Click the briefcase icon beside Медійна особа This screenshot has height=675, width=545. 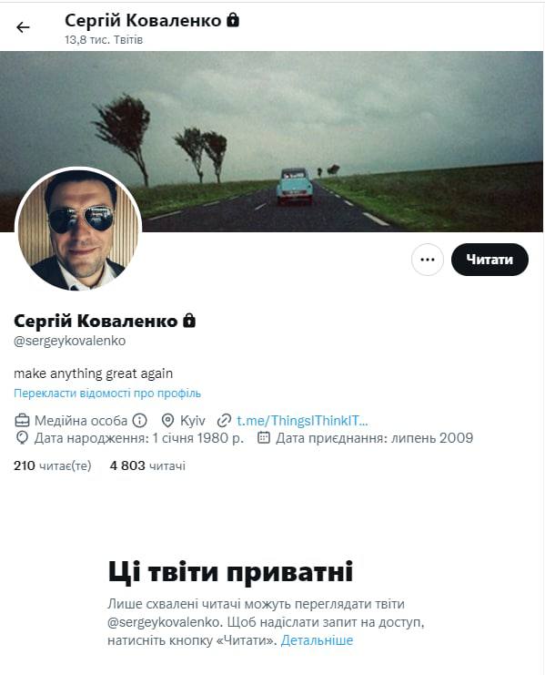pos(23,420)
